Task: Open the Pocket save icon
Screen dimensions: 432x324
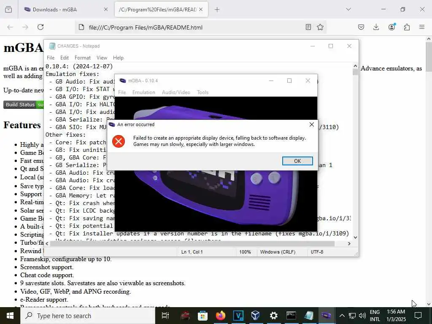Action: pyautogui.click(x=361, y=27)
